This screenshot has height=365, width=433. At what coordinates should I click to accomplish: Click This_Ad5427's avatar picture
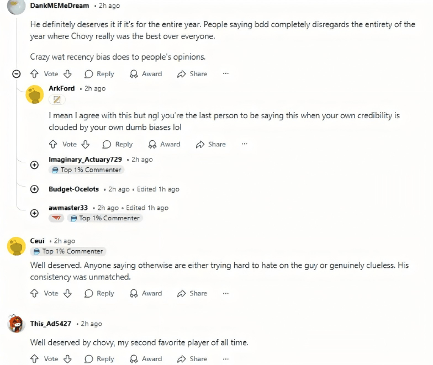tap(16, 324)
